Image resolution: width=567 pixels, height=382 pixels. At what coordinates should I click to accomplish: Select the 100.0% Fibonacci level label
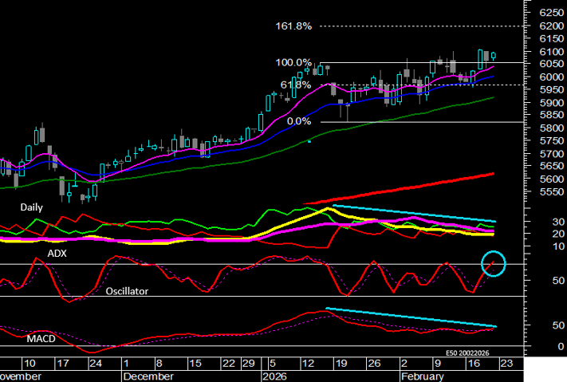(292, 62)
